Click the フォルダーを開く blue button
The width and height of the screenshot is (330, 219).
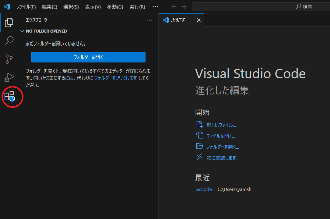tap(88, 57)
